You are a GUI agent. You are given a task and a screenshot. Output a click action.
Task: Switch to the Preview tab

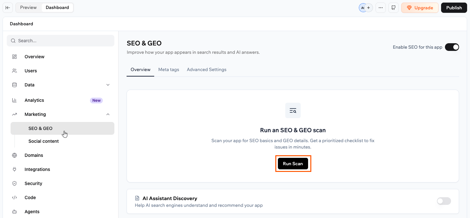(29, 7)
